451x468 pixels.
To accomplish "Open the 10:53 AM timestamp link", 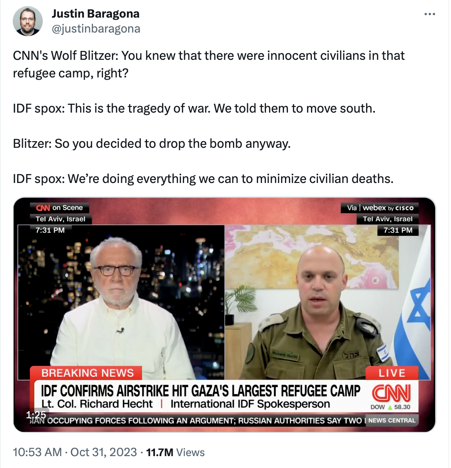I will pos(37,452).
